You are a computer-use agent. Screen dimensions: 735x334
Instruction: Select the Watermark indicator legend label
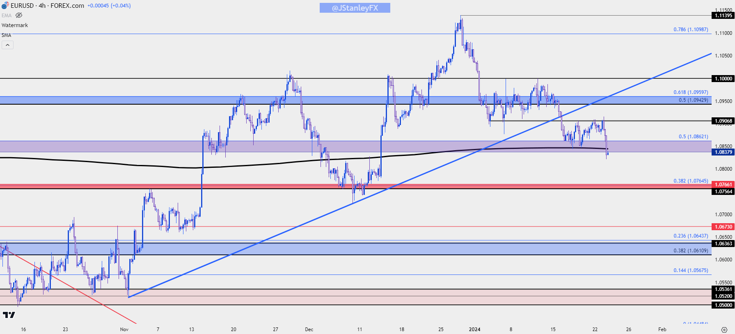[15, 25]
